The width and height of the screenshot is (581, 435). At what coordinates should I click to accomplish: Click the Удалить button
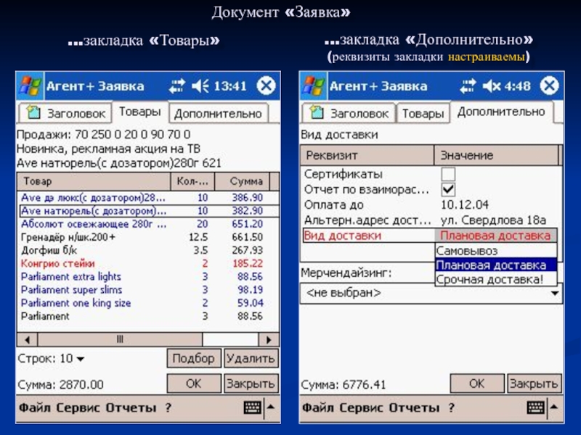[x=251, y=358]
